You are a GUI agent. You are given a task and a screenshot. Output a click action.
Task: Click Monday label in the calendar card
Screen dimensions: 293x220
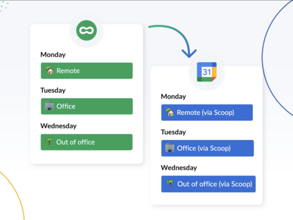[174, 96]
